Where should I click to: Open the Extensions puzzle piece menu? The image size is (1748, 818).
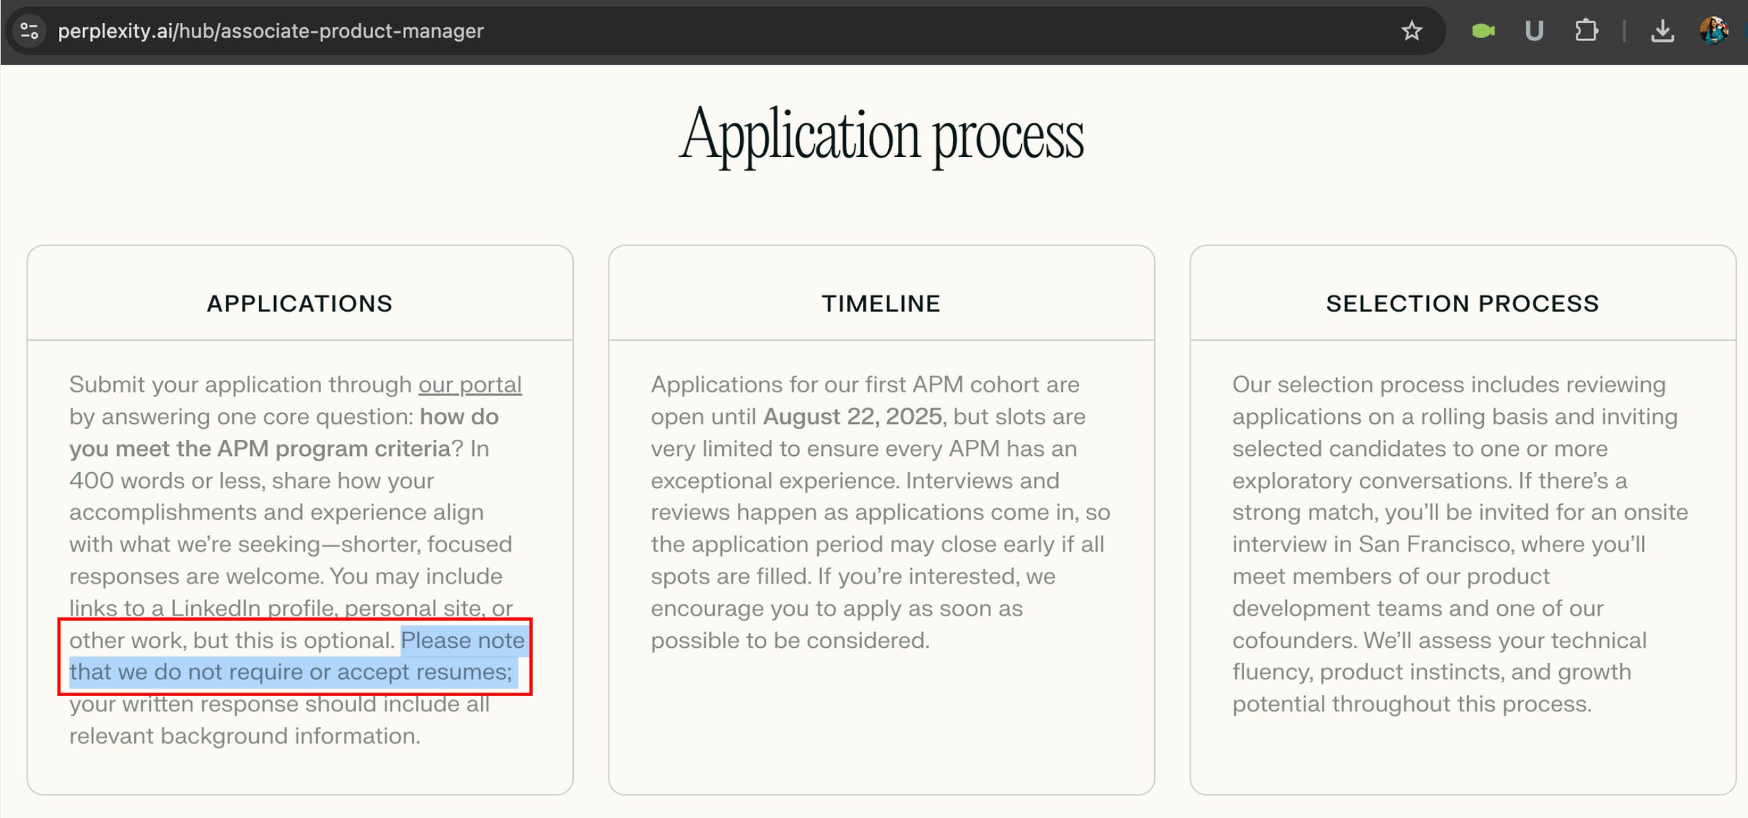(1586, 31)
